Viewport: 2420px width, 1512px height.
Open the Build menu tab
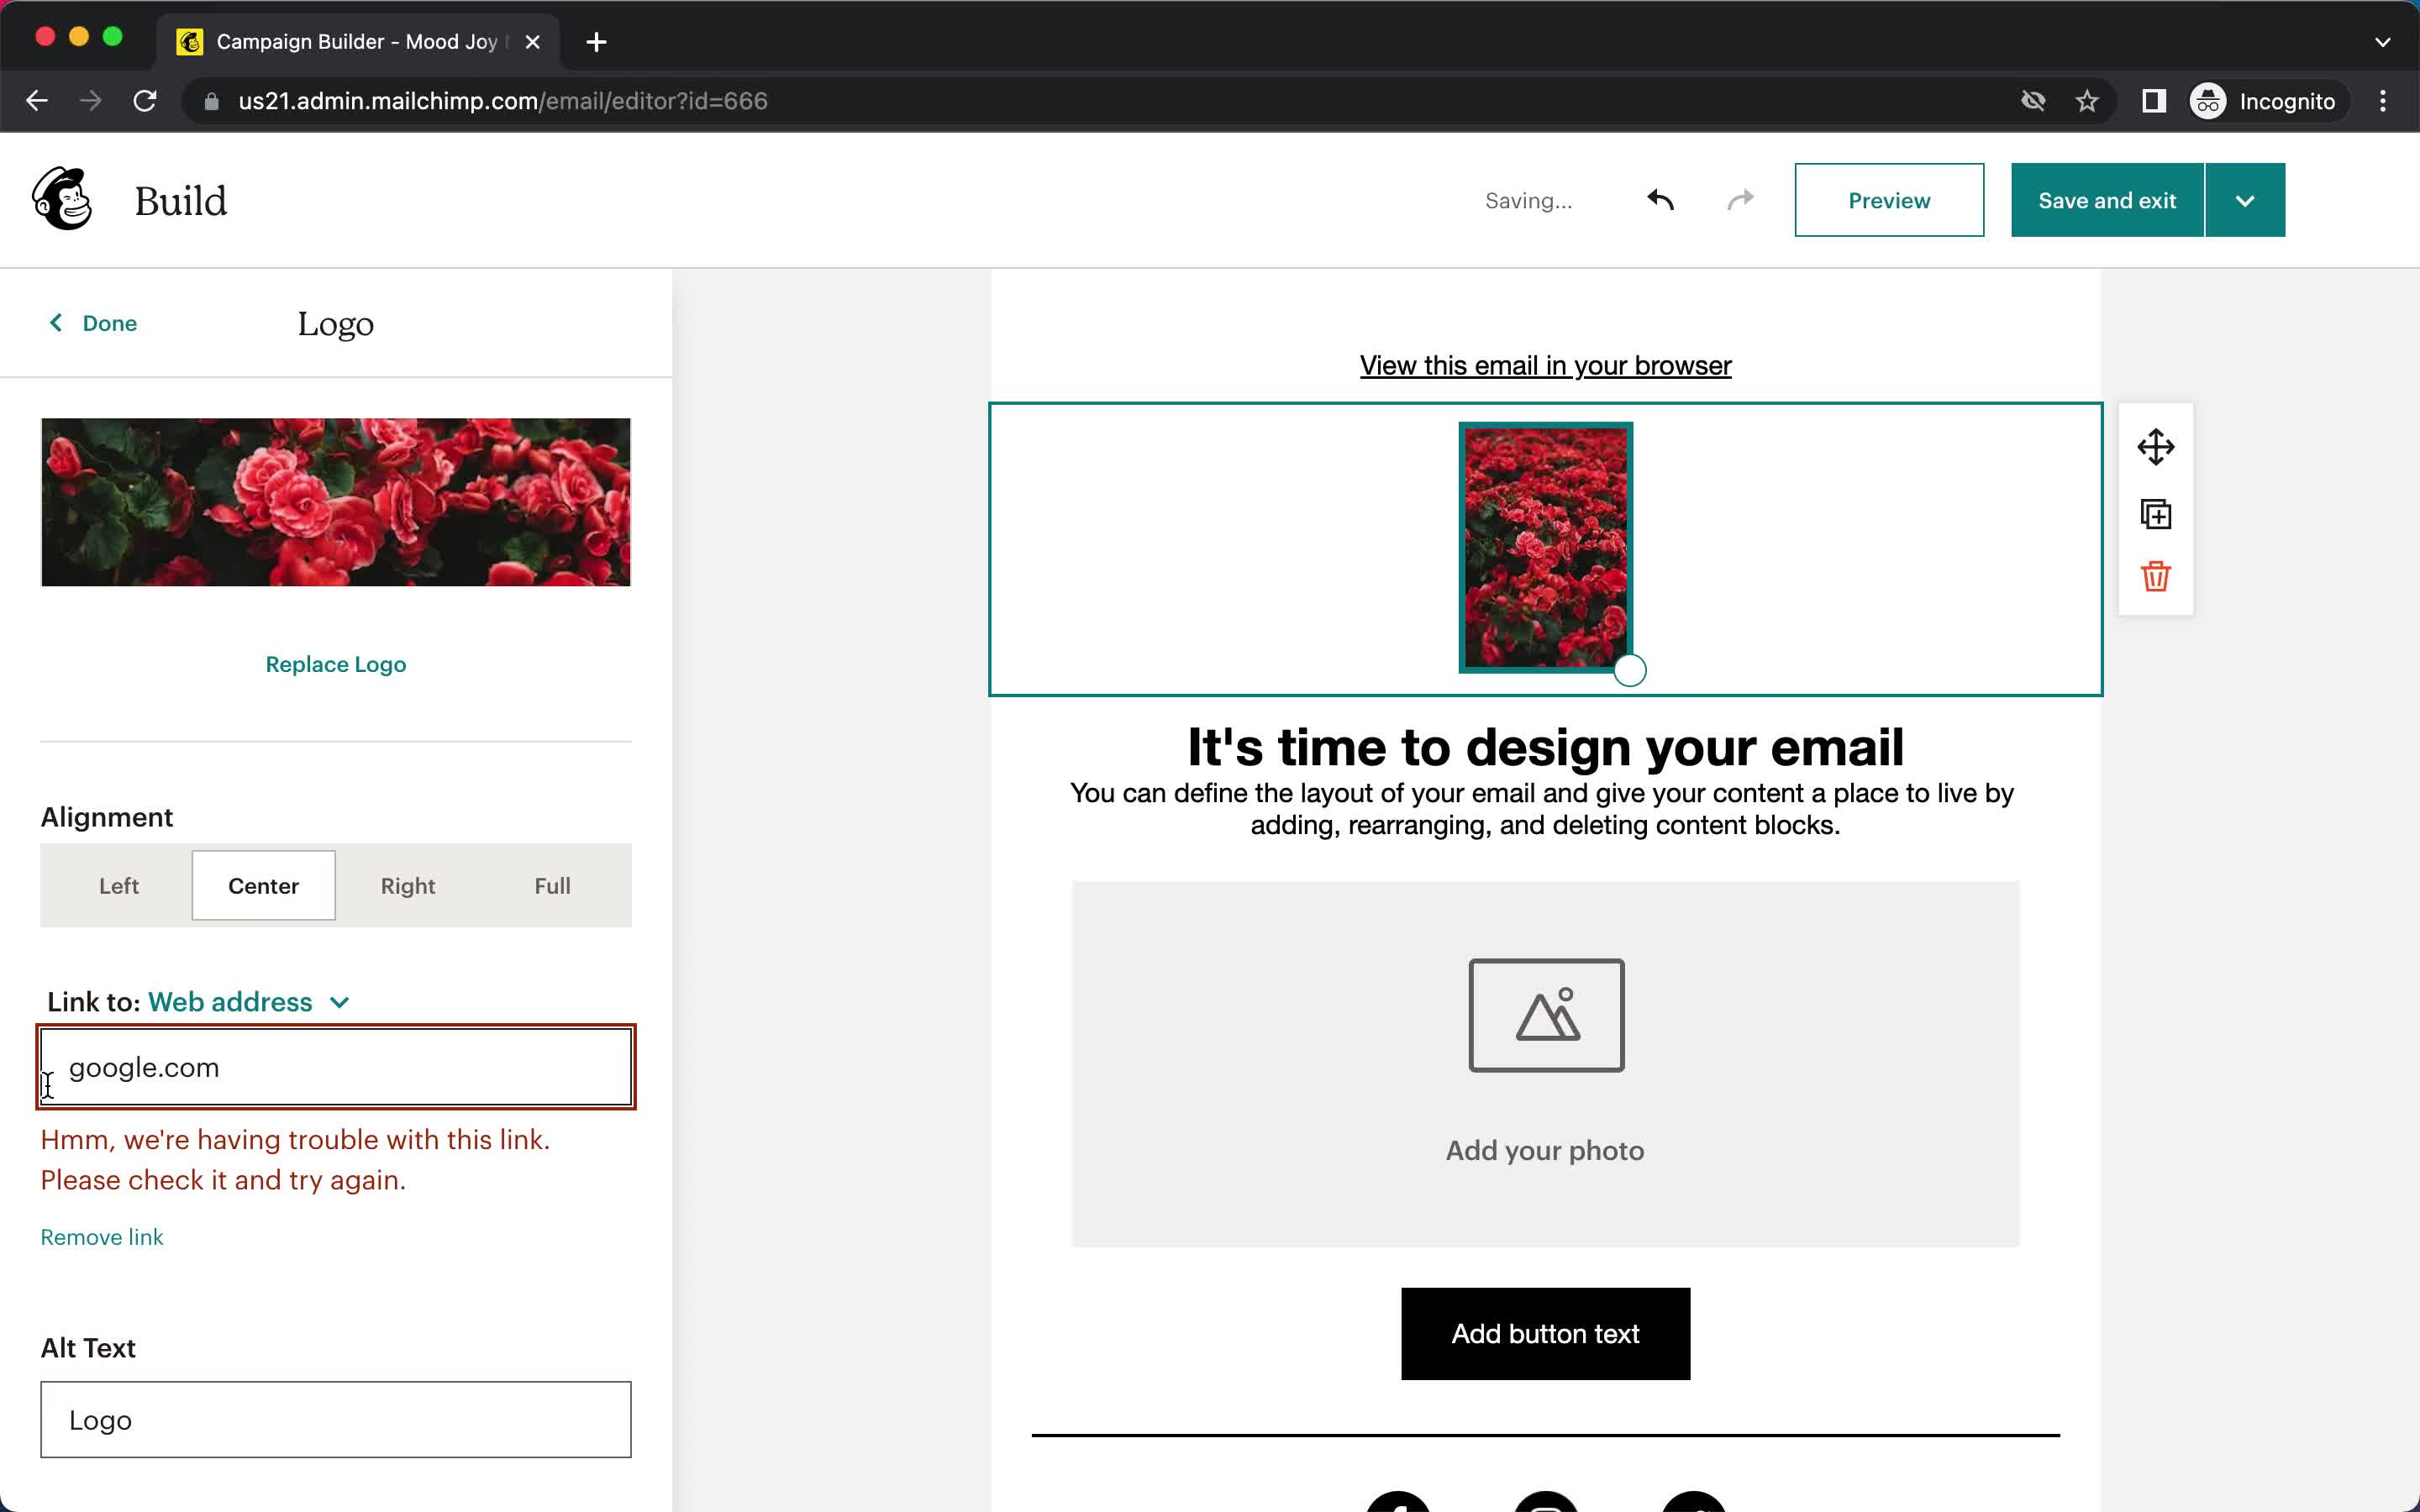click(180, 200)
